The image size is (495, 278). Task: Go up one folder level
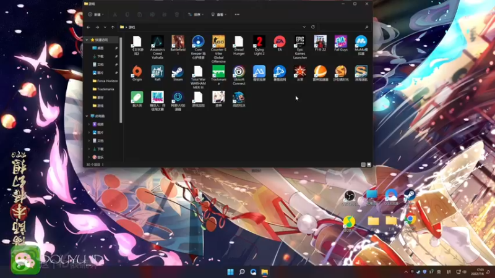[113, 27]
